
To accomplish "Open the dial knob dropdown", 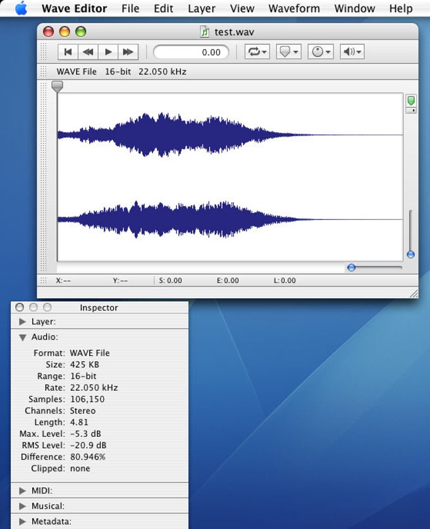I will tap(321, 52).
